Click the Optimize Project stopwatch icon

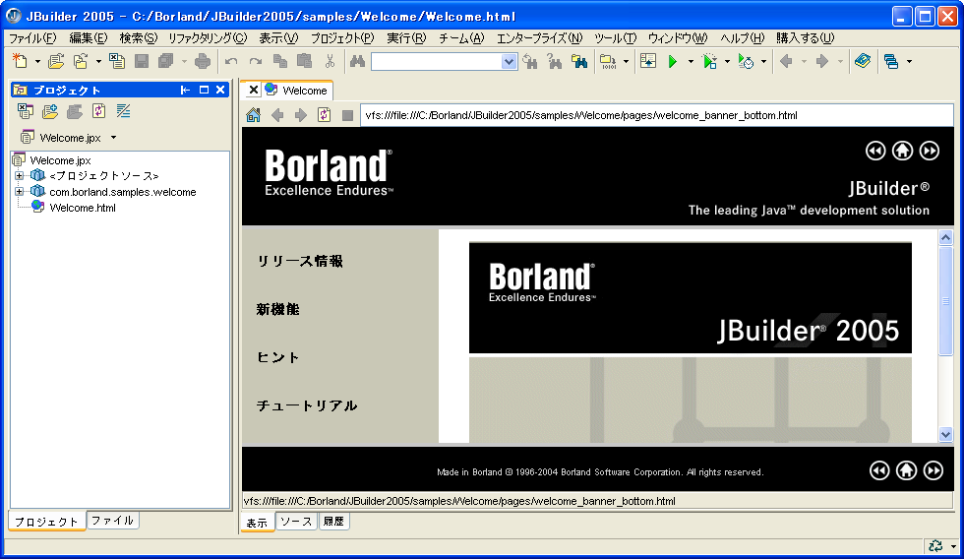click(x=746, y=61)
